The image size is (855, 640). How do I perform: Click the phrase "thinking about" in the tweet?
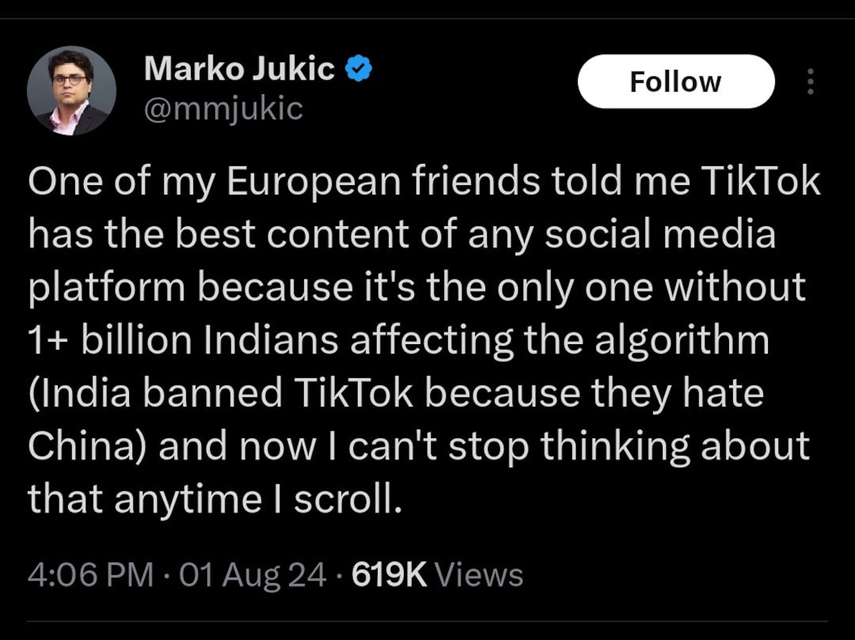pyautogui.click(x=674, y=446)
